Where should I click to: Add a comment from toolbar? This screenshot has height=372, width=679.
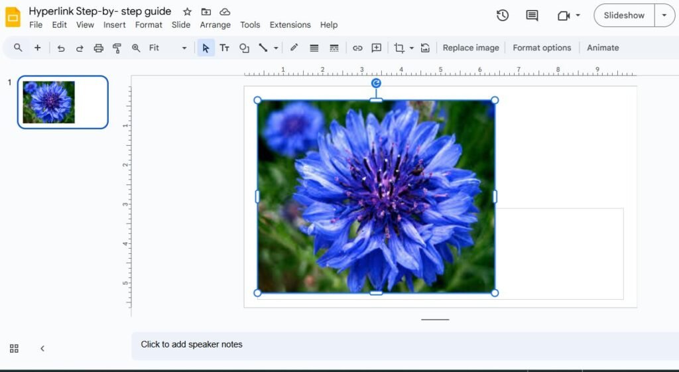(377, 48)
